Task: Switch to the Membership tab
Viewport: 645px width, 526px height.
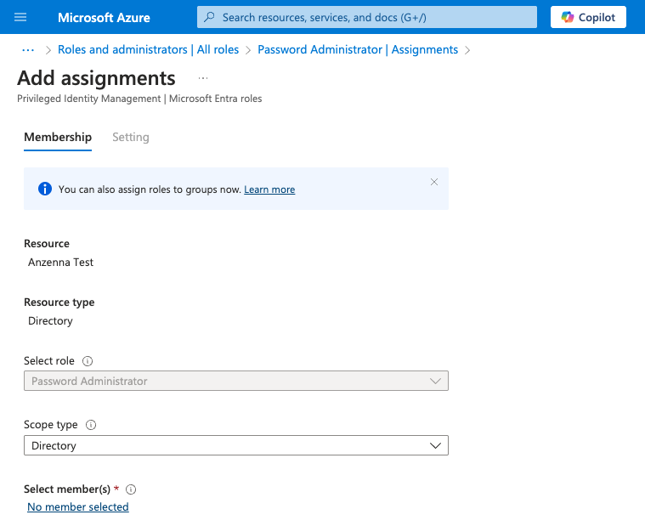Action: point(58,137)
